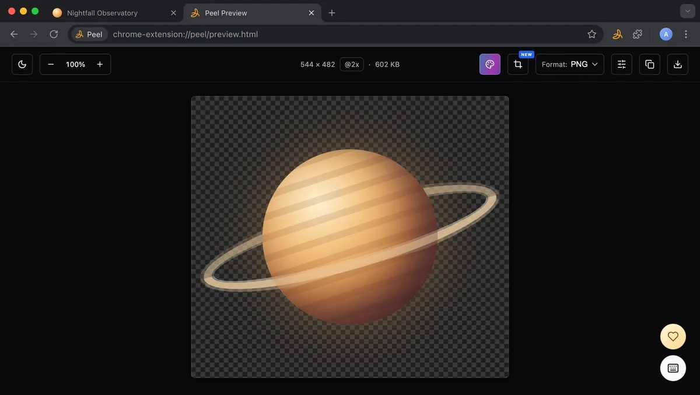700x395 pixels.
Task: Click the Saturn planet preview image
Action: point(350,237)
